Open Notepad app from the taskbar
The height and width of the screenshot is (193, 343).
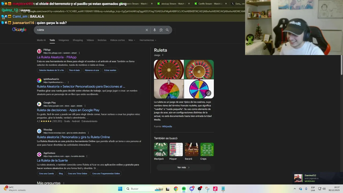pos(223,189)
